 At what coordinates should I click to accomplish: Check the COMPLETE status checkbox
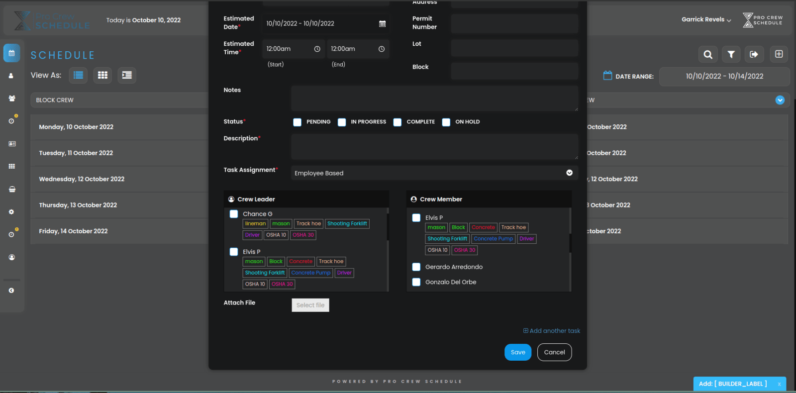[398, 122]
